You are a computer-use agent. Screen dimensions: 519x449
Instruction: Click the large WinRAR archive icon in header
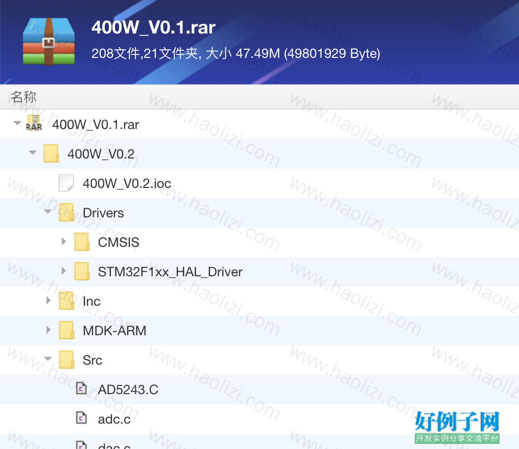[x=49, y=41]
